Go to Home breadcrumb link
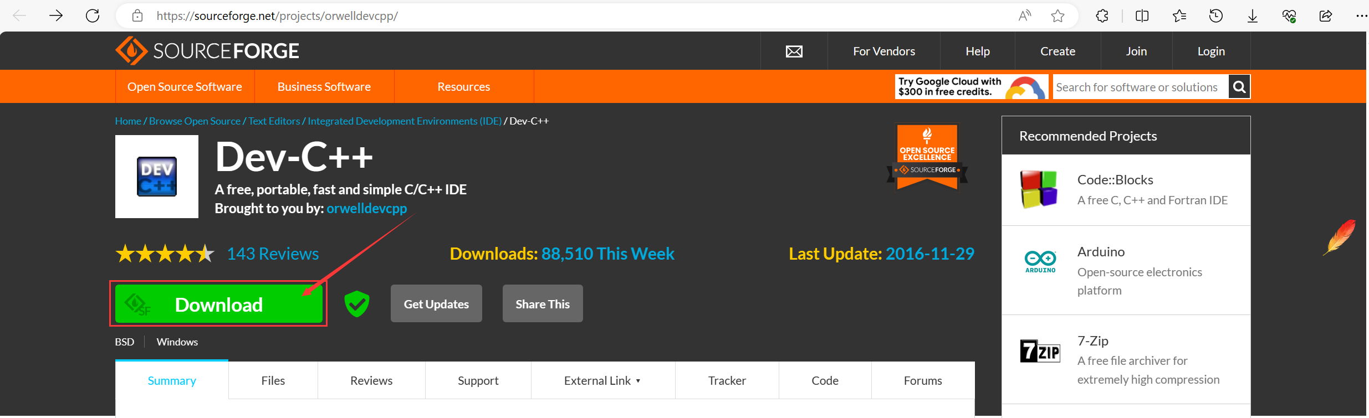 pos(128,121)
